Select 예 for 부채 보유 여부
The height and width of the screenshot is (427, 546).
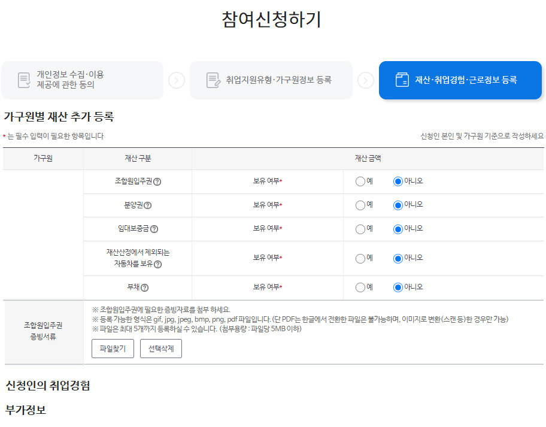coord(360,287)
